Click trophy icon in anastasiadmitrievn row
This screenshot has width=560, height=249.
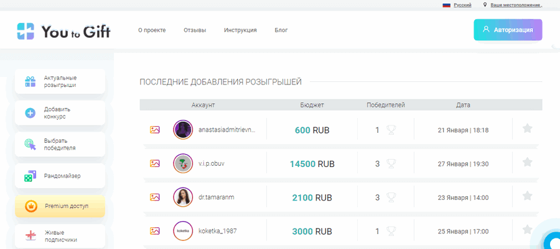pyautogui.click(x=391, y=130)
